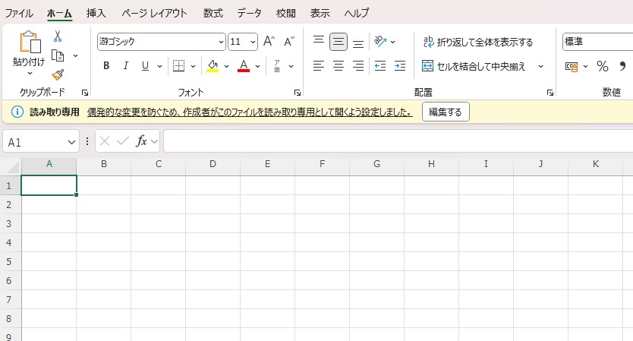Open borders dropdown arrow
633x341 pixels.
[193, 66]
